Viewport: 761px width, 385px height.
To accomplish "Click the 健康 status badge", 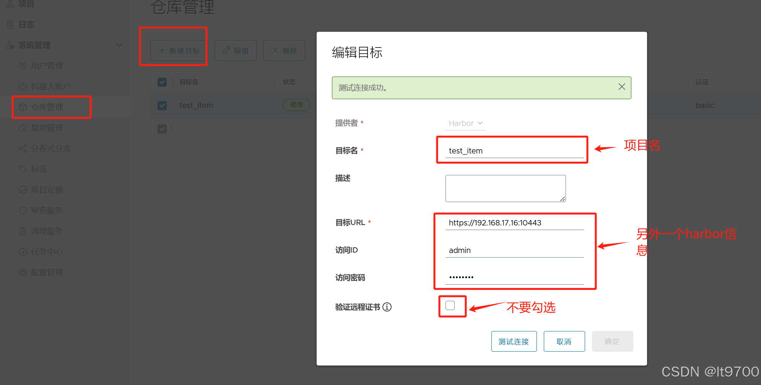I will 296,105.
